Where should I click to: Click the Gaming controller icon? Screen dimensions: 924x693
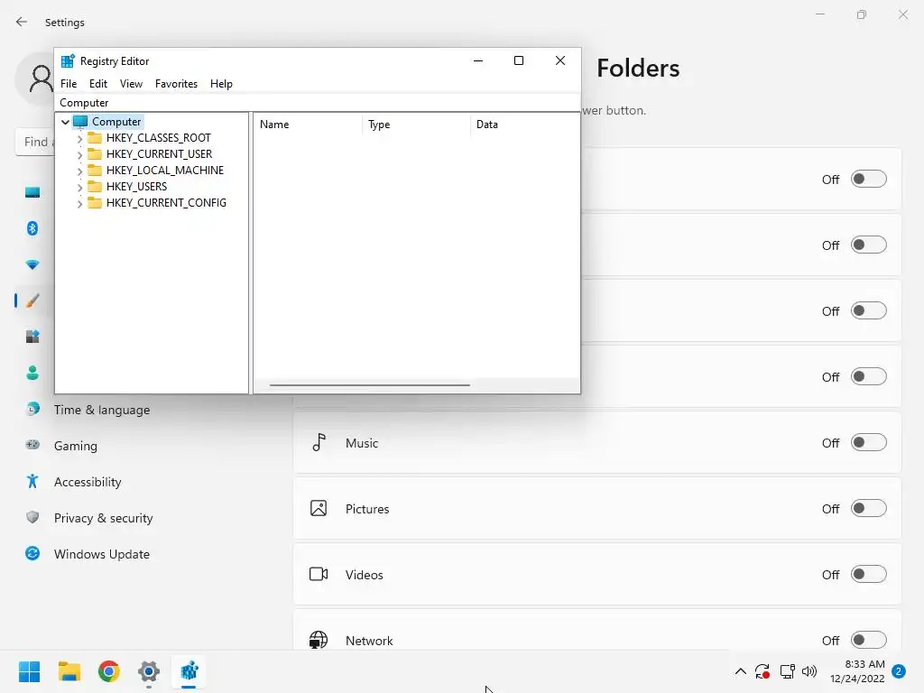point(32,445)
